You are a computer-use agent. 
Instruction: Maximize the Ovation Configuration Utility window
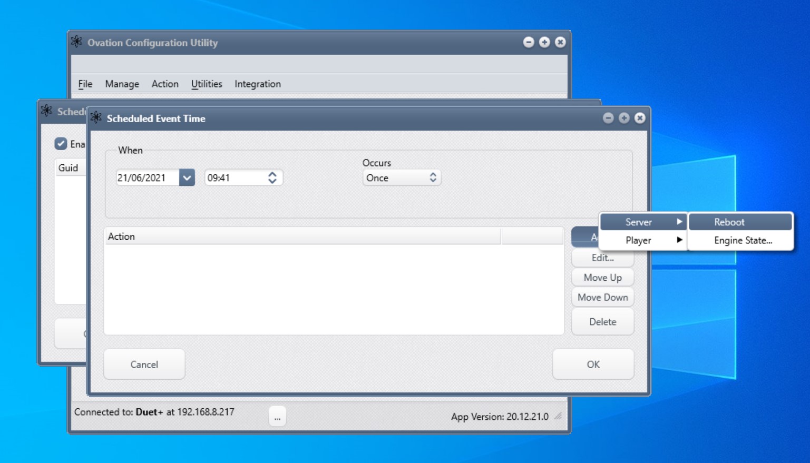pyautogui.click(x=544, y=42)
